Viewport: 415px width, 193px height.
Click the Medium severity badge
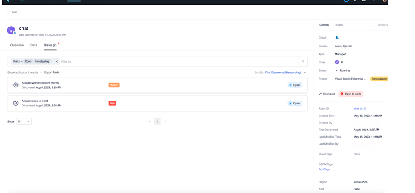pos(114,85)
